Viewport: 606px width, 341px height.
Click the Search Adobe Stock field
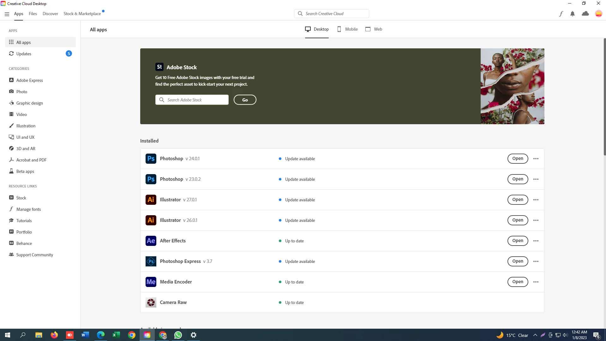pos(192,100)
